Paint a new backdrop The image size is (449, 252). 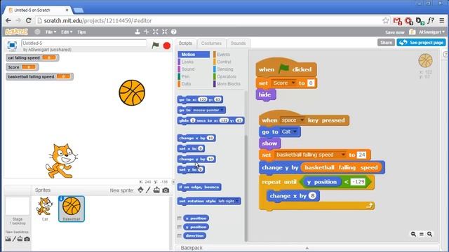pyautogui.click(x=14, y=239)
